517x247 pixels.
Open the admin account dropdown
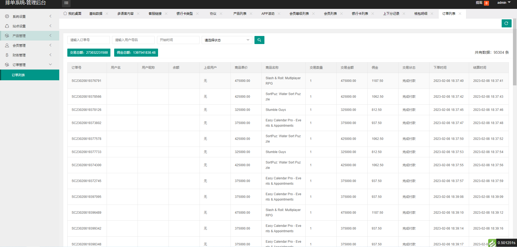[503, 3]
